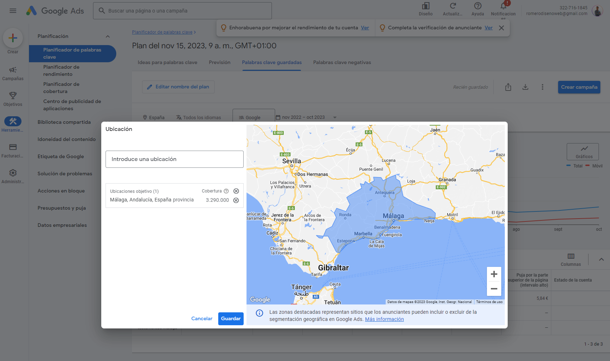Zoom out on the map
610x361 pixels.
(494, 289)
